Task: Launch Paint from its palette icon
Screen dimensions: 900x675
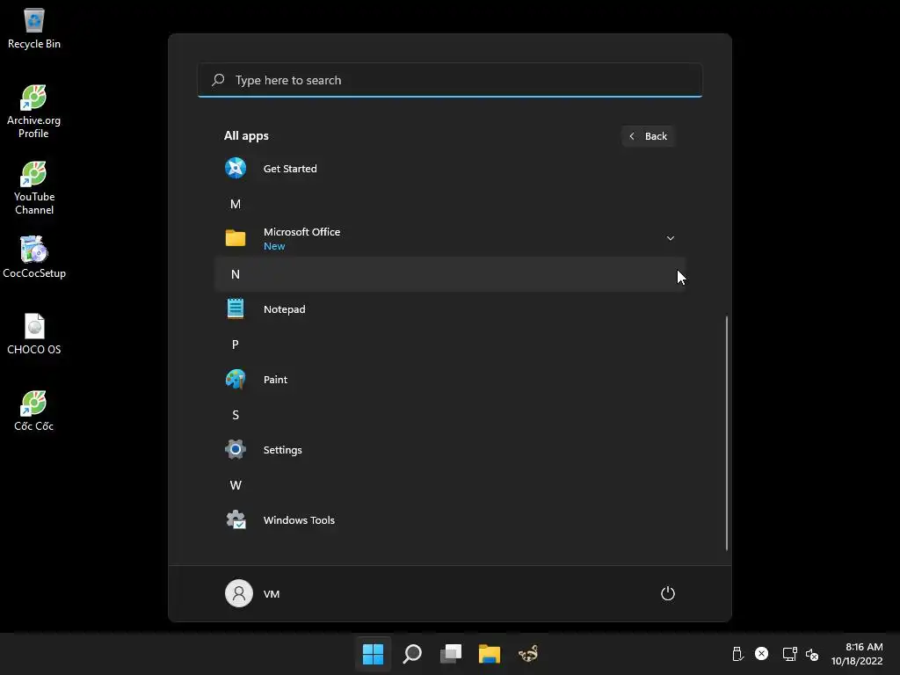Action: point(236,380)
